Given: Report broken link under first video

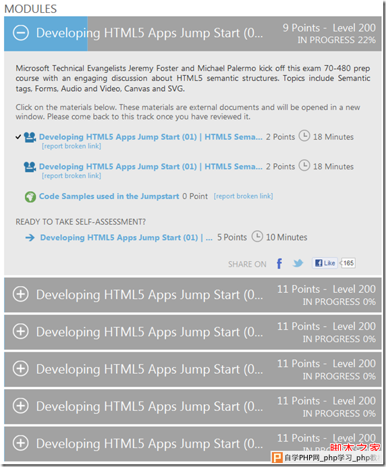Looking at the screenshot, I should 72,146.
